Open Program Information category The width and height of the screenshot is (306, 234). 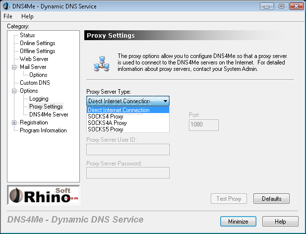(x=43, y=130)
